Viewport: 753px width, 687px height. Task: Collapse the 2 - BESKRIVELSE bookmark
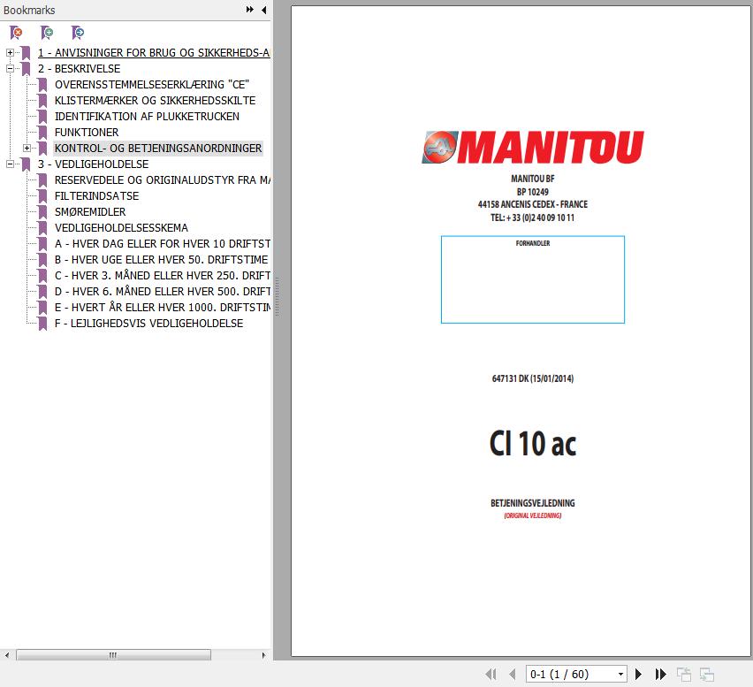(10, 68)
